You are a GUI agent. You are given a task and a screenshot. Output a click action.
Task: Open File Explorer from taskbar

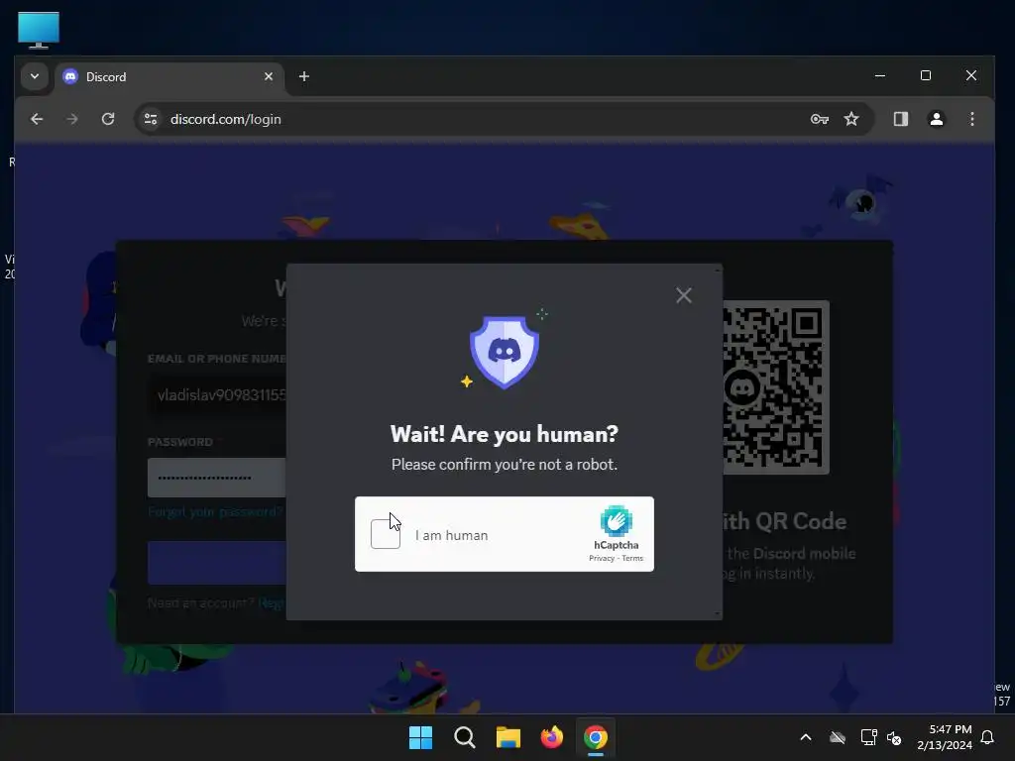(508, 737)
